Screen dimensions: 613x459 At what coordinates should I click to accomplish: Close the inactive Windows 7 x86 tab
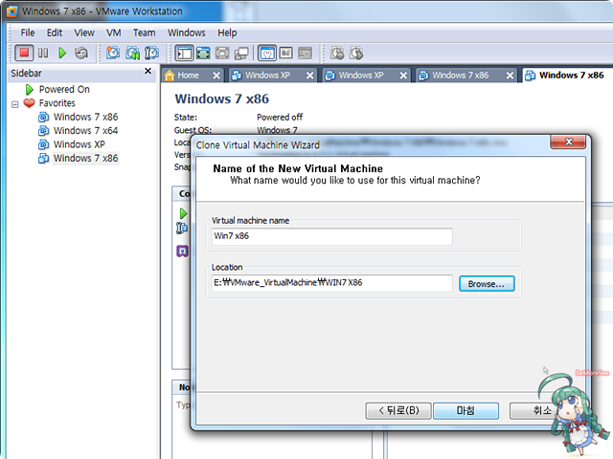coord(510,76)
